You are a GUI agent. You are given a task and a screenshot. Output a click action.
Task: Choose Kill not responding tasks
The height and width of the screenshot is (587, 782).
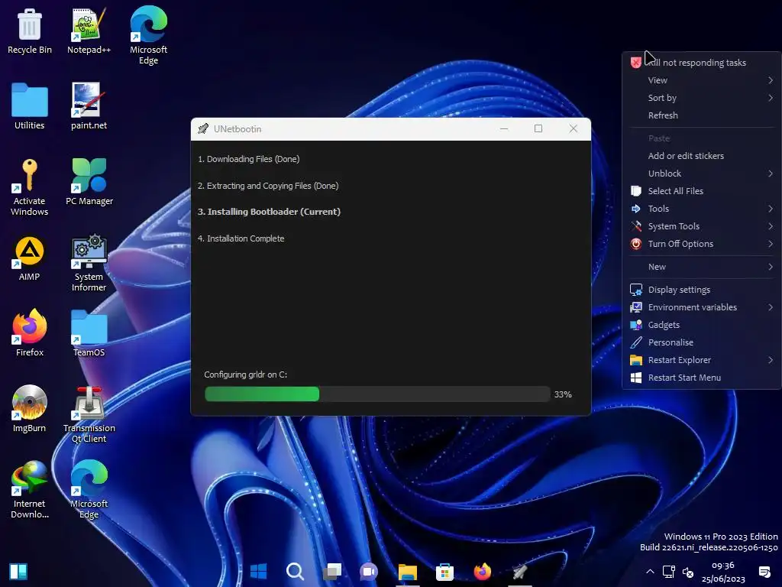[x=703, y=63]
